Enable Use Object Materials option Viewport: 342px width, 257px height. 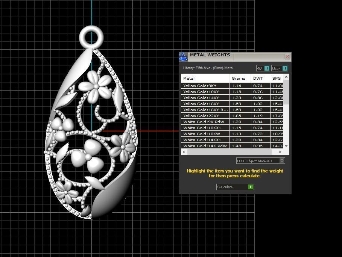[260, 161]
